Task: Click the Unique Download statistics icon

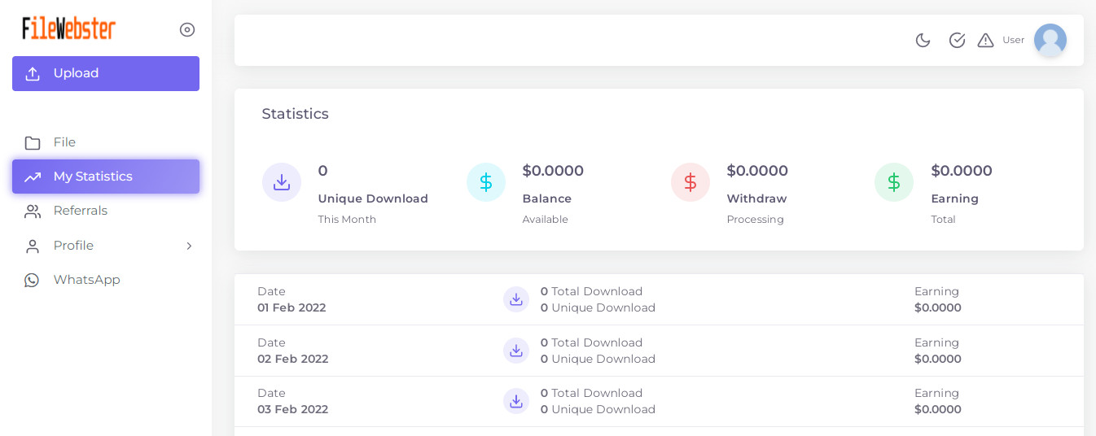Action: [x=282, y=182]
